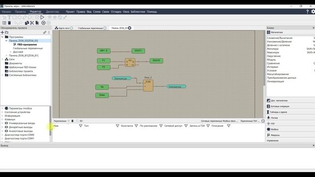The image size is (315, 177).
Task: Click the Описание column filter icon
Action: [x=228, y=126]
